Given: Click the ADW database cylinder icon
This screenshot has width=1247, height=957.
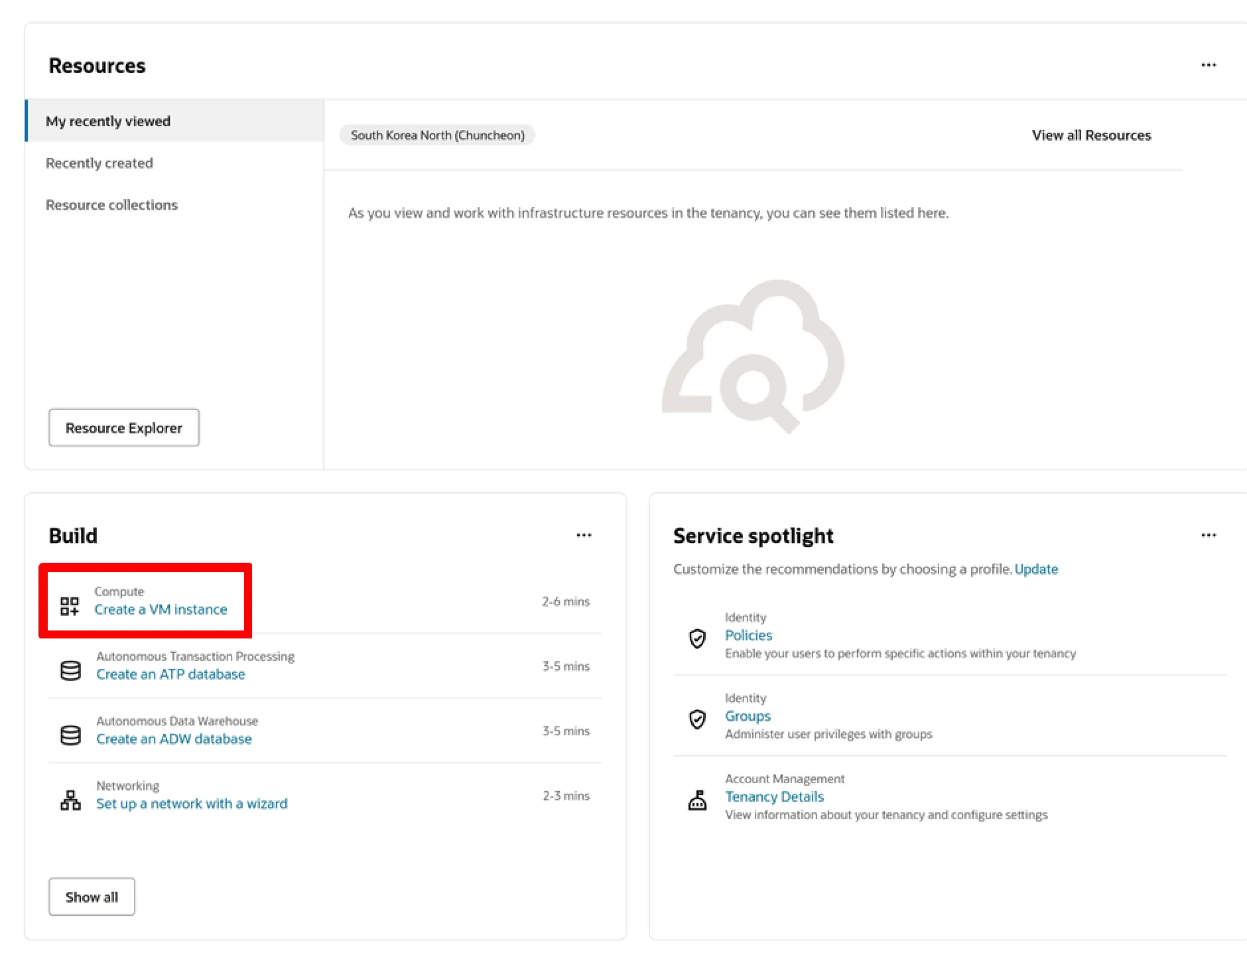Looking at the screenshot, I should 70,735.
